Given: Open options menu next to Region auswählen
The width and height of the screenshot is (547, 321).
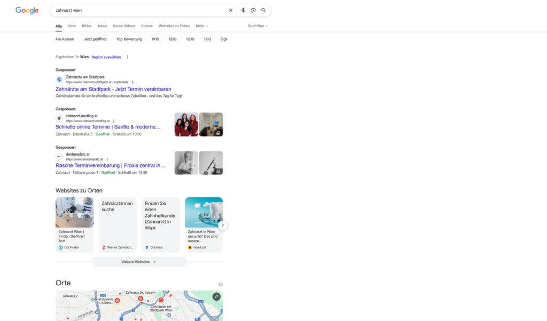Looking at the screenshot, I should click(127, 57).
